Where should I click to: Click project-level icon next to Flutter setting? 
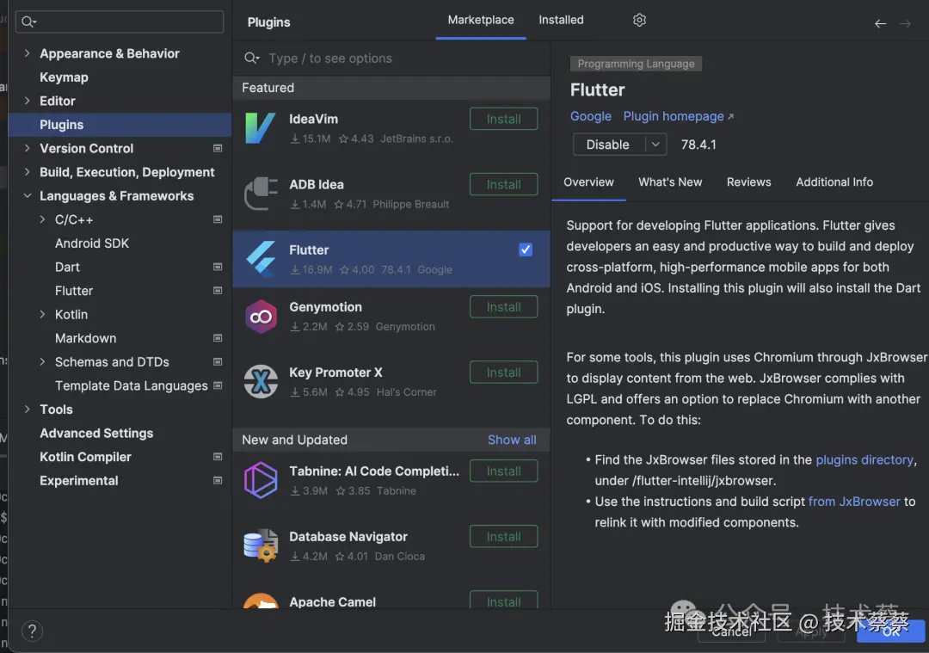coord(218,291)
